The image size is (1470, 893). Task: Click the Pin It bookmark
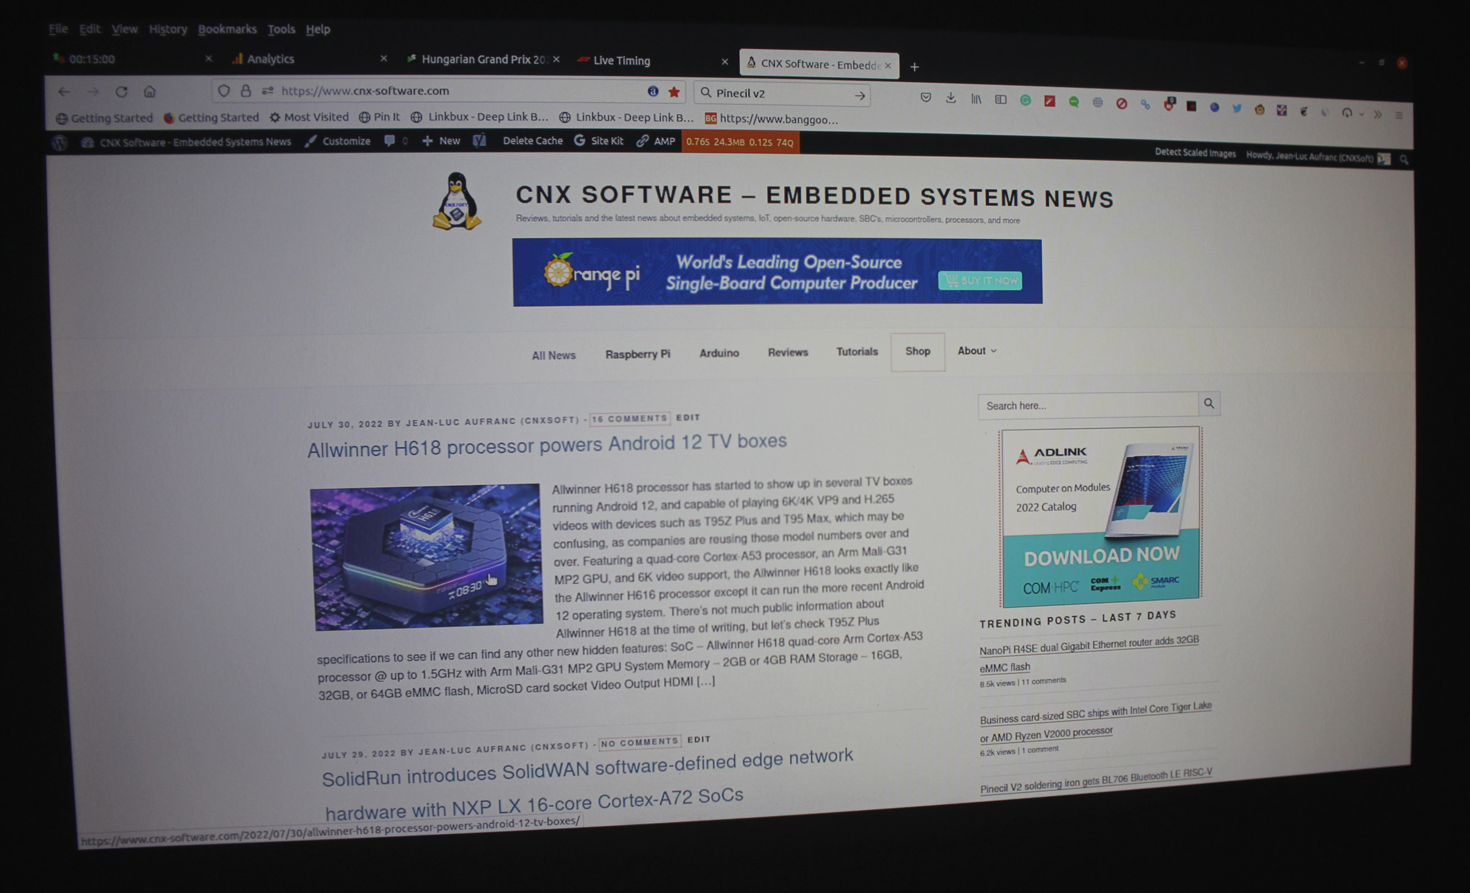coord(379,117)
